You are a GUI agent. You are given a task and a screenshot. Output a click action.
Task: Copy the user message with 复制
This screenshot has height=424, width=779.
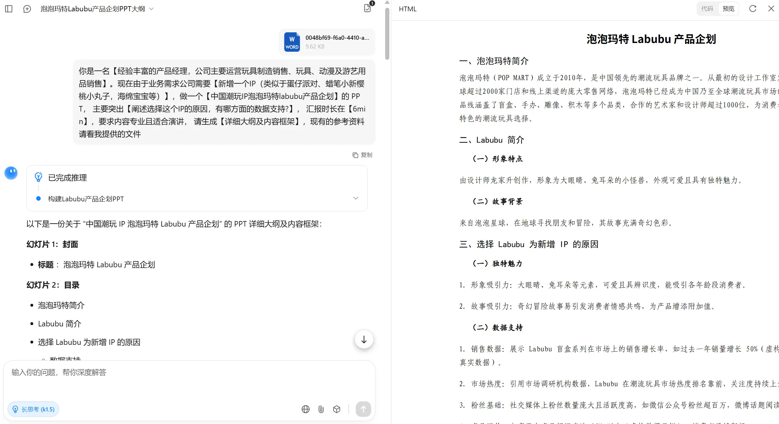362,155
